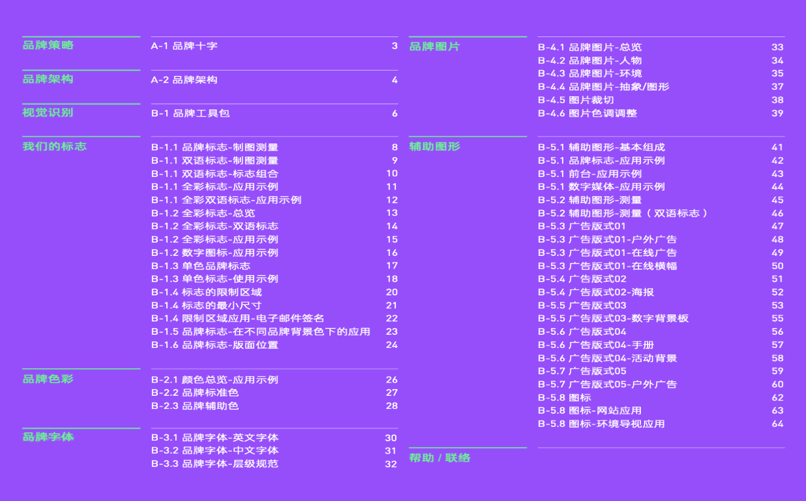Open B-5.3 广告版式01-在线广告 entry
The width and height of the screenshot is (806, 501).
coord(607,252)
